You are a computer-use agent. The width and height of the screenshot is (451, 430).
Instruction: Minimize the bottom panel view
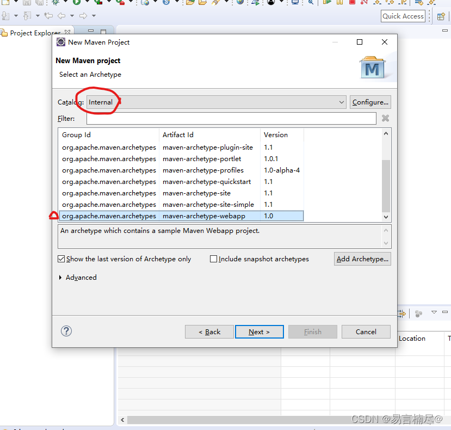444,312
